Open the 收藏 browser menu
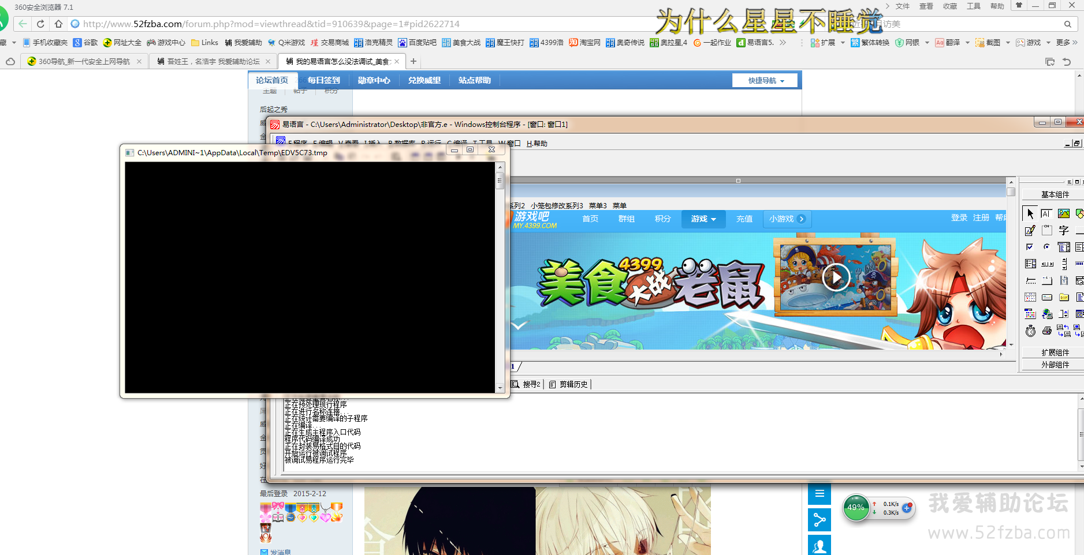The height and width of the screenshot is (555, 1084). pos(949,6)
